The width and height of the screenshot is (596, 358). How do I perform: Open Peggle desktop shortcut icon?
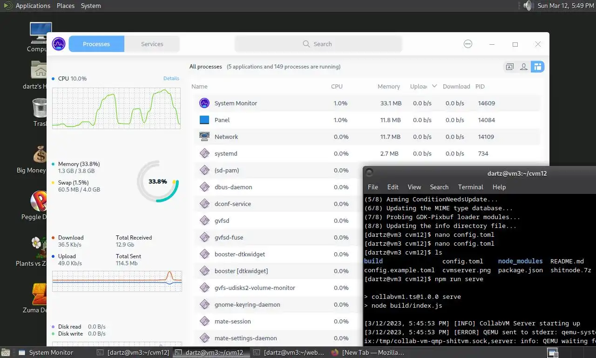[39, 201]
